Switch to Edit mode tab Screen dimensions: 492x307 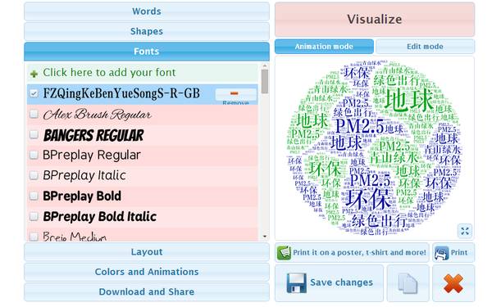coord(425,47)
